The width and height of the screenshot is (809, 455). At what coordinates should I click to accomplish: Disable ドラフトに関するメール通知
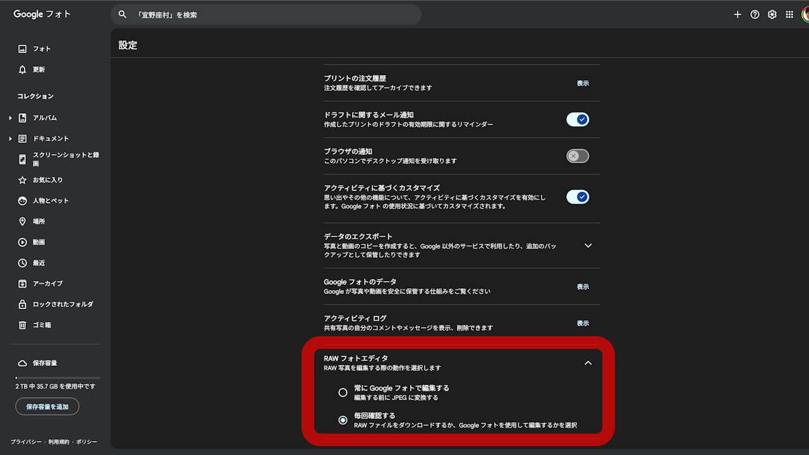[x=577, y=119]
